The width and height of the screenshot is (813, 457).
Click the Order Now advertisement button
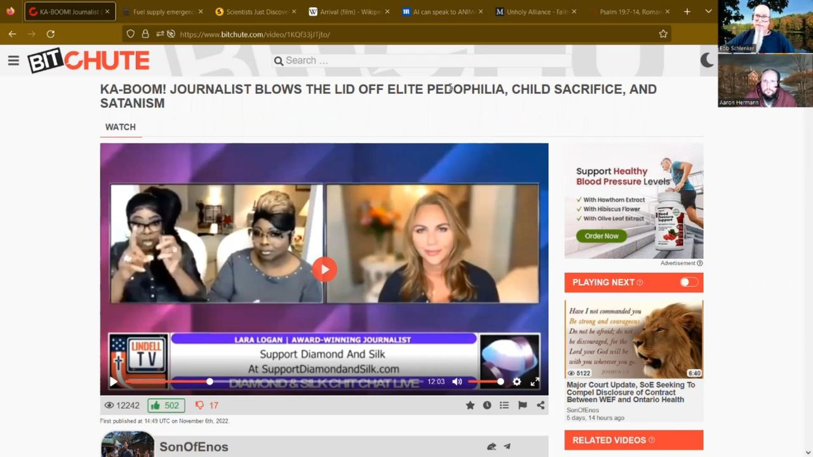pos(601,236)
